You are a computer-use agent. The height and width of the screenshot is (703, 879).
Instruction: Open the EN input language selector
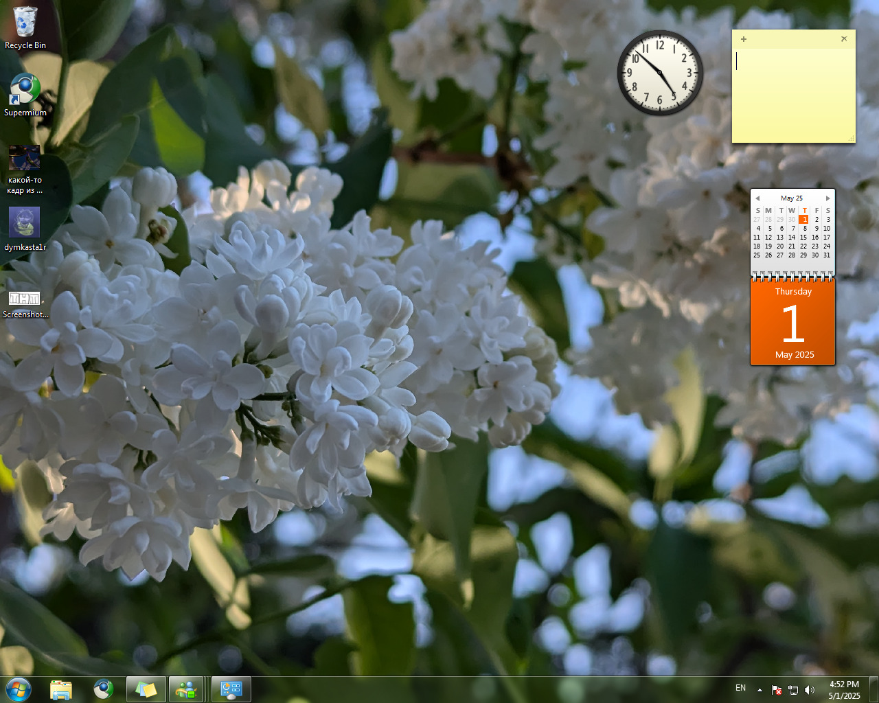coord(740,688)
